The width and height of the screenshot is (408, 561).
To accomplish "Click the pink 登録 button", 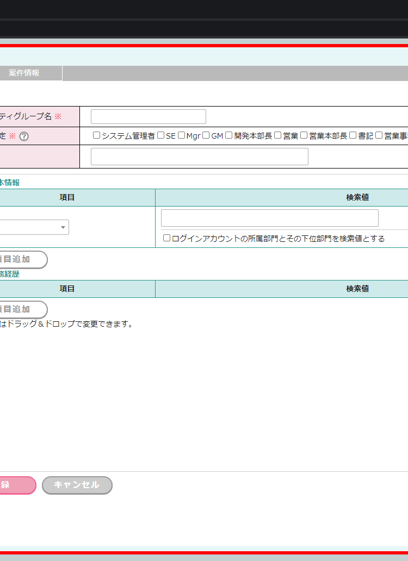I will click(15, 485).
